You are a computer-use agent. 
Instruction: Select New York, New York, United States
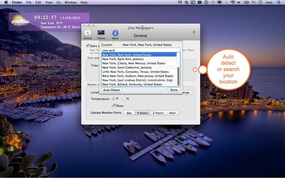(x=139, y=55)
